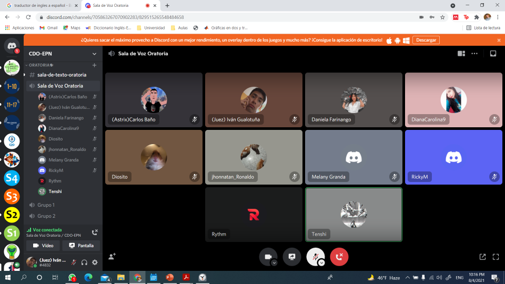Select Rythm bot in channel list
Screen dimensions: 505x284
point(68,180)
